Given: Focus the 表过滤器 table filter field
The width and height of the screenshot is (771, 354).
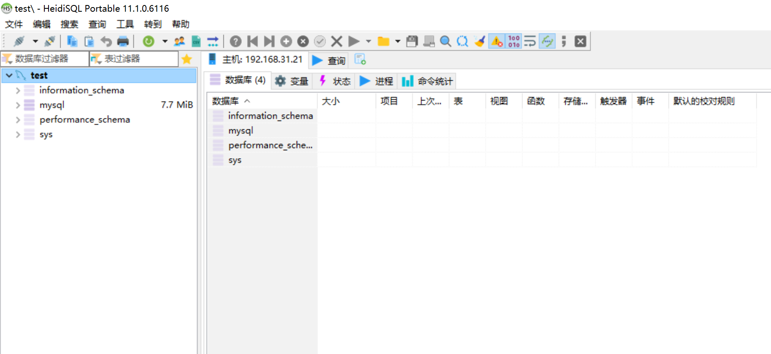Looking at the screenshot, I should coord(134,59).
